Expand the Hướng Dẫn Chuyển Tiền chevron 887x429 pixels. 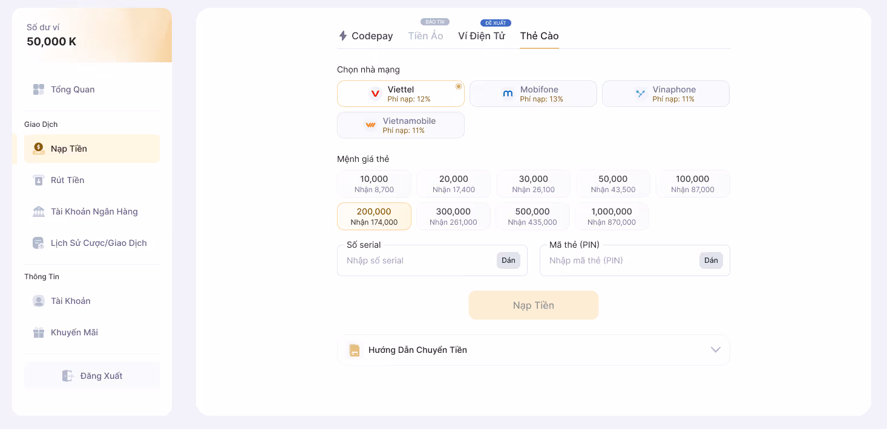coord(716,350)
